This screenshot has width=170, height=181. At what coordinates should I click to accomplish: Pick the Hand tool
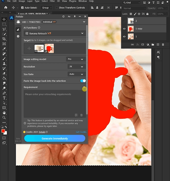(4, 113)
